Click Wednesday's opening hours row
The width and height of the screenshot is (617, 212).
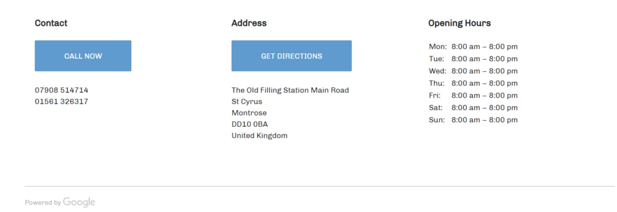pyautogui.click(x=473, y=71)
